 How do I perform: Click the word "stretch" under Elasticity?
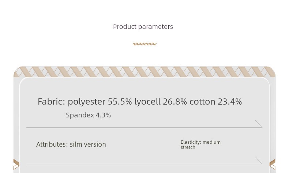click(188, 147)
